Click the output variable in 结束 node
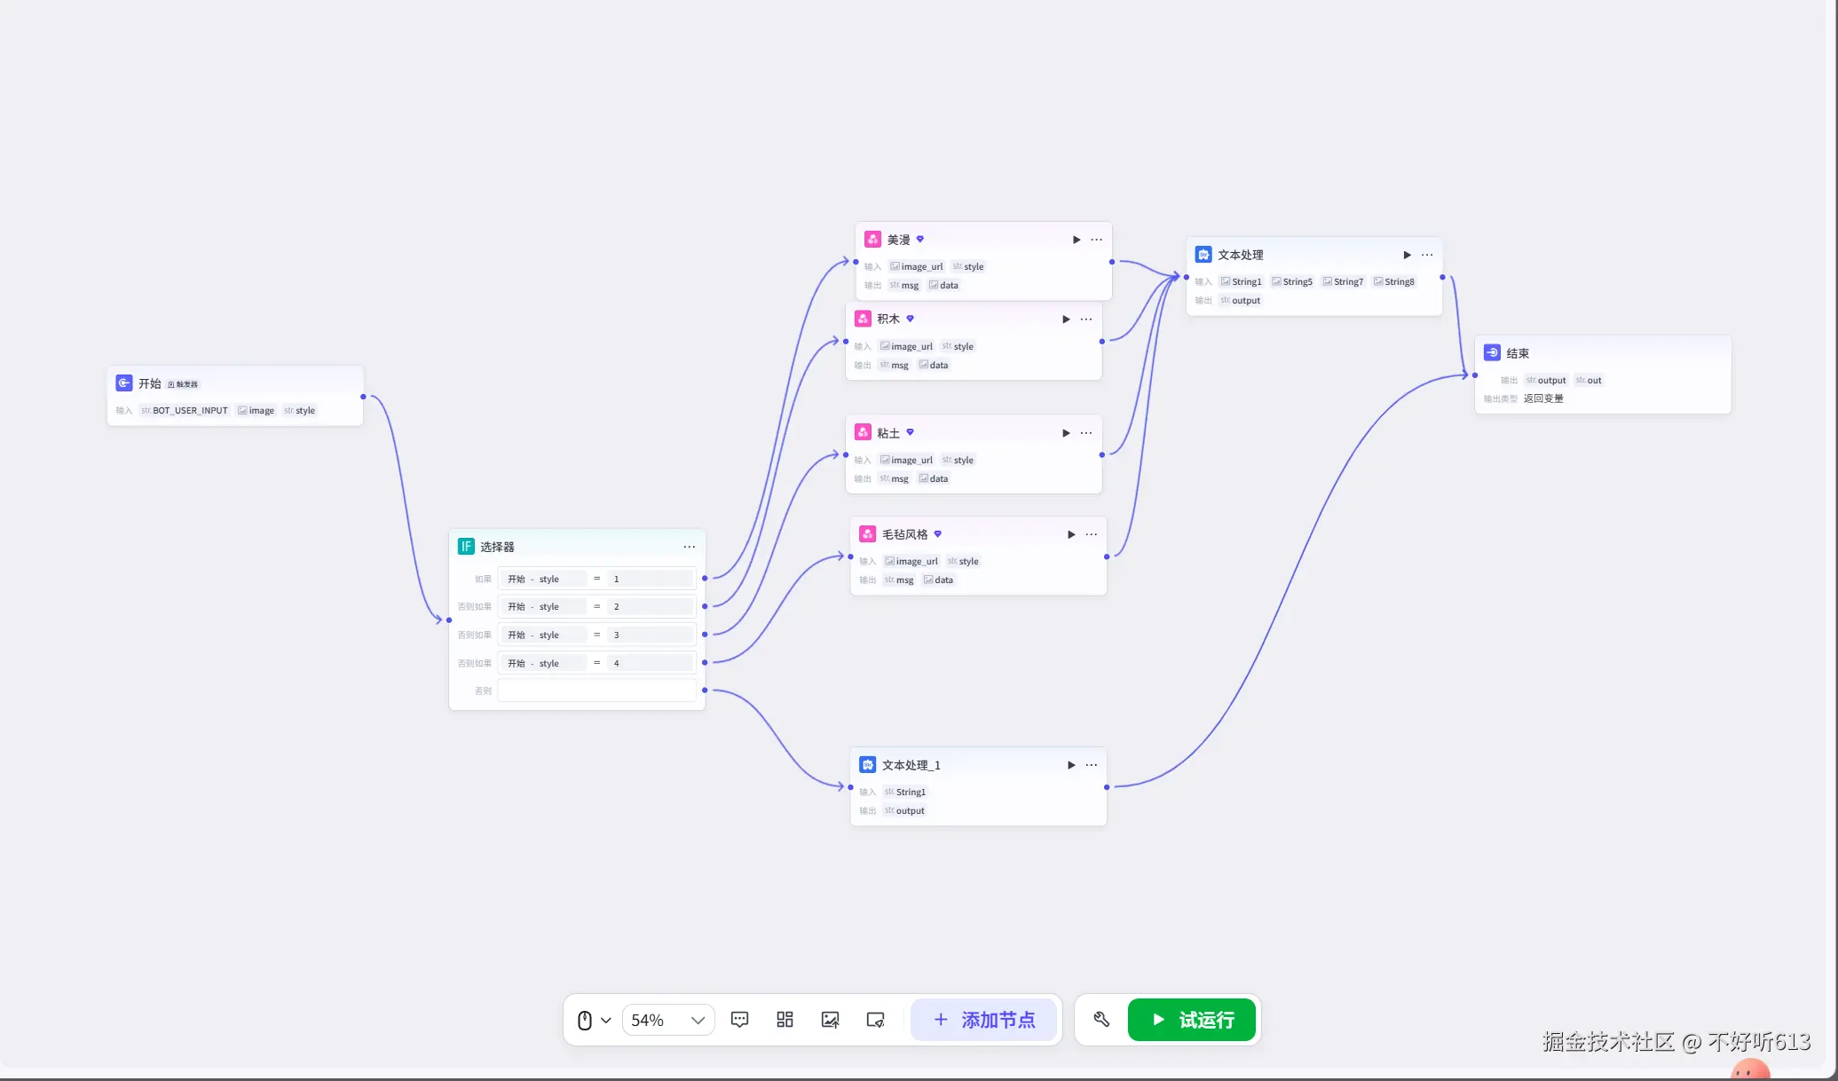Viewport: 1838px width, 1081px height. pos(1546,380)
